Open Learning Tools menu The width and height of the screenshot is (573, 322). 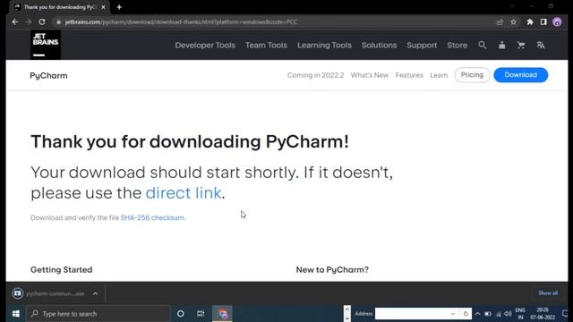point(324,46)
